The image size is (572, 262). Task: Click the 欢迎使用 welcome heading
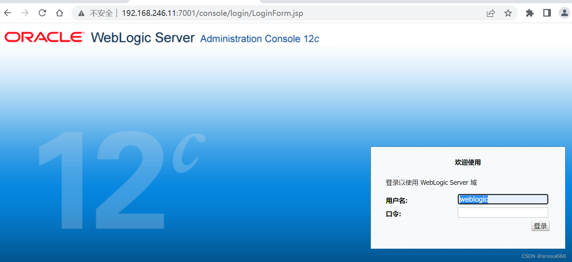pos(468,162)
